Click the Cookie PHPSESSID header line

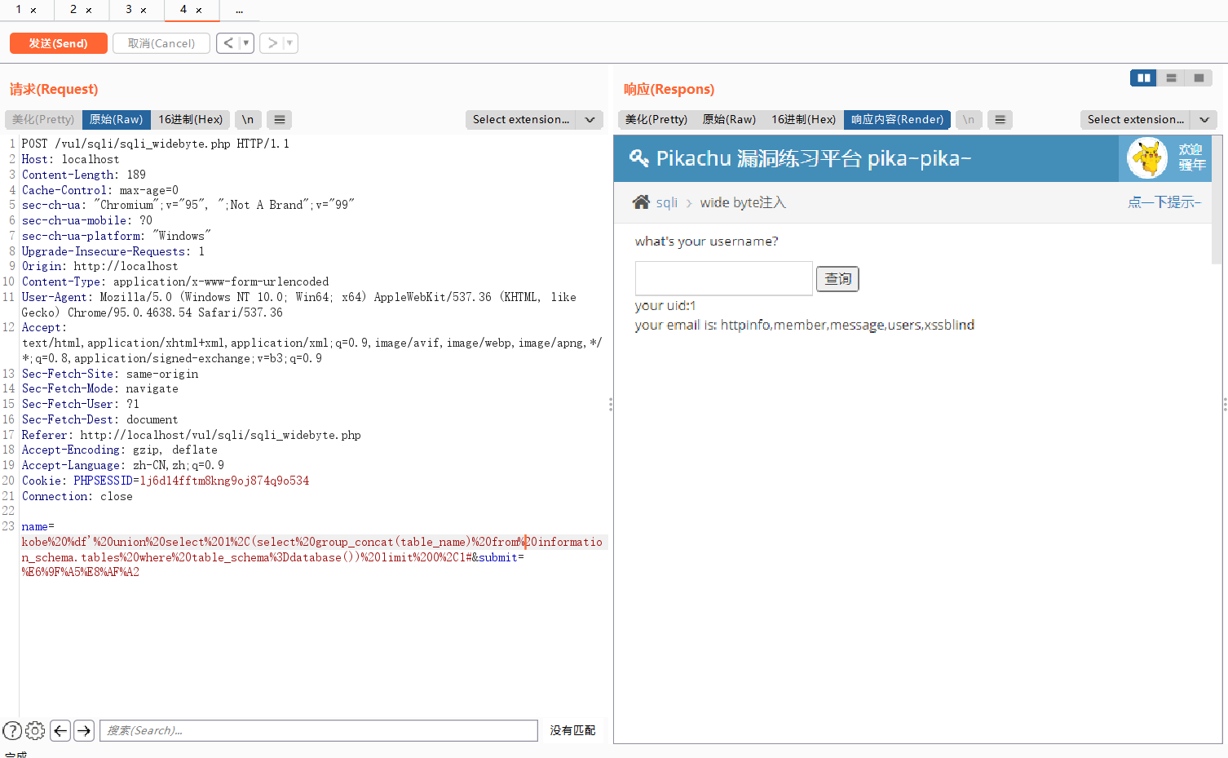pos(166,481)
